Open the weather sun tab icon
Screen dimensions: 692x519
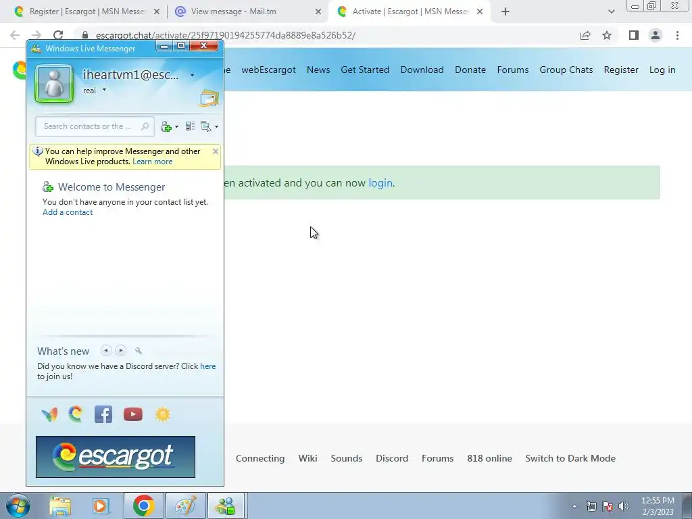[x=162, y=414]
